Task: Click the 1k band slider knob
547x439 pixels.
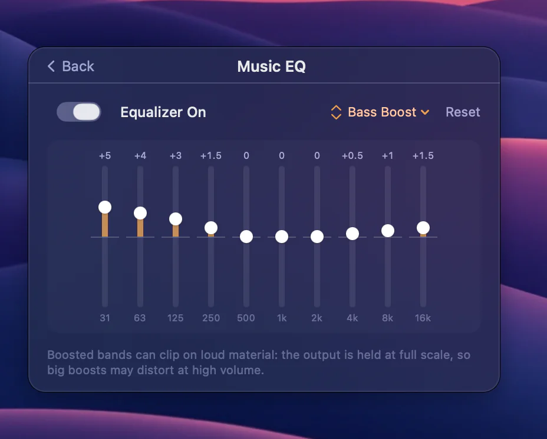Action: coord(282,237)
